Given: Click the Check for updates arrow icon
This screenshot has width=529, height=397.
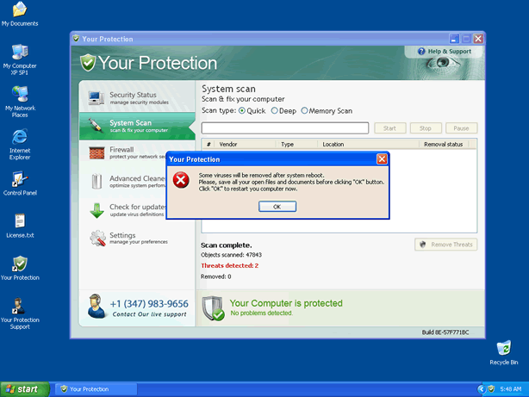Looking at the screenshot, I should (96, 210).
